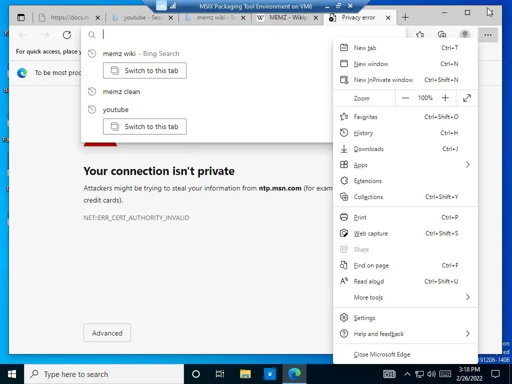
Task: Open the notification center icon
Action: (495, 374)
